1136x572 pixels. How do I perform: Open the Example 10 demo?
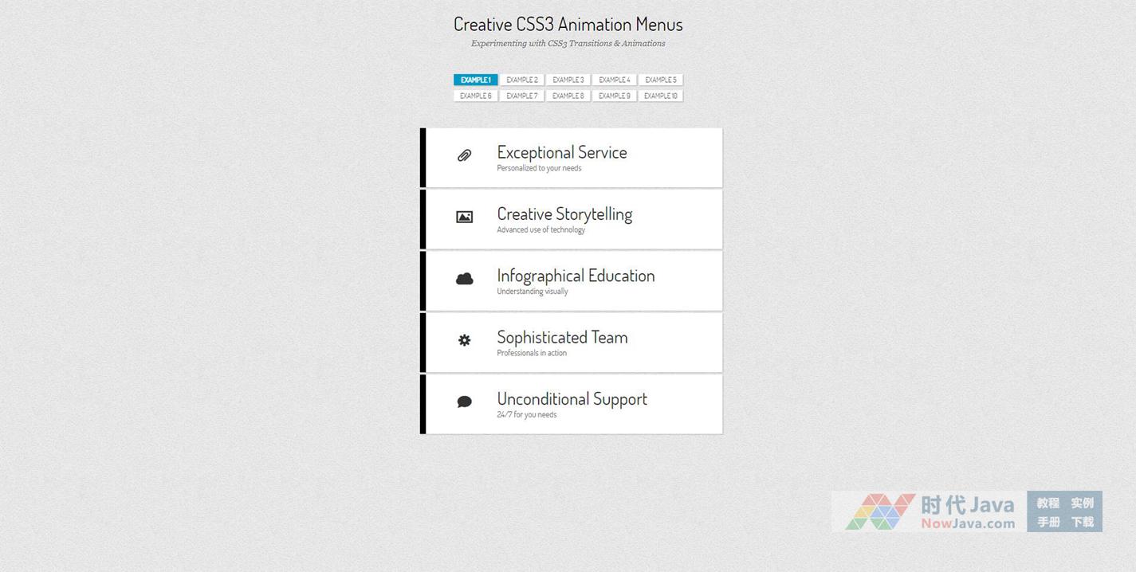tap(661, 96)
